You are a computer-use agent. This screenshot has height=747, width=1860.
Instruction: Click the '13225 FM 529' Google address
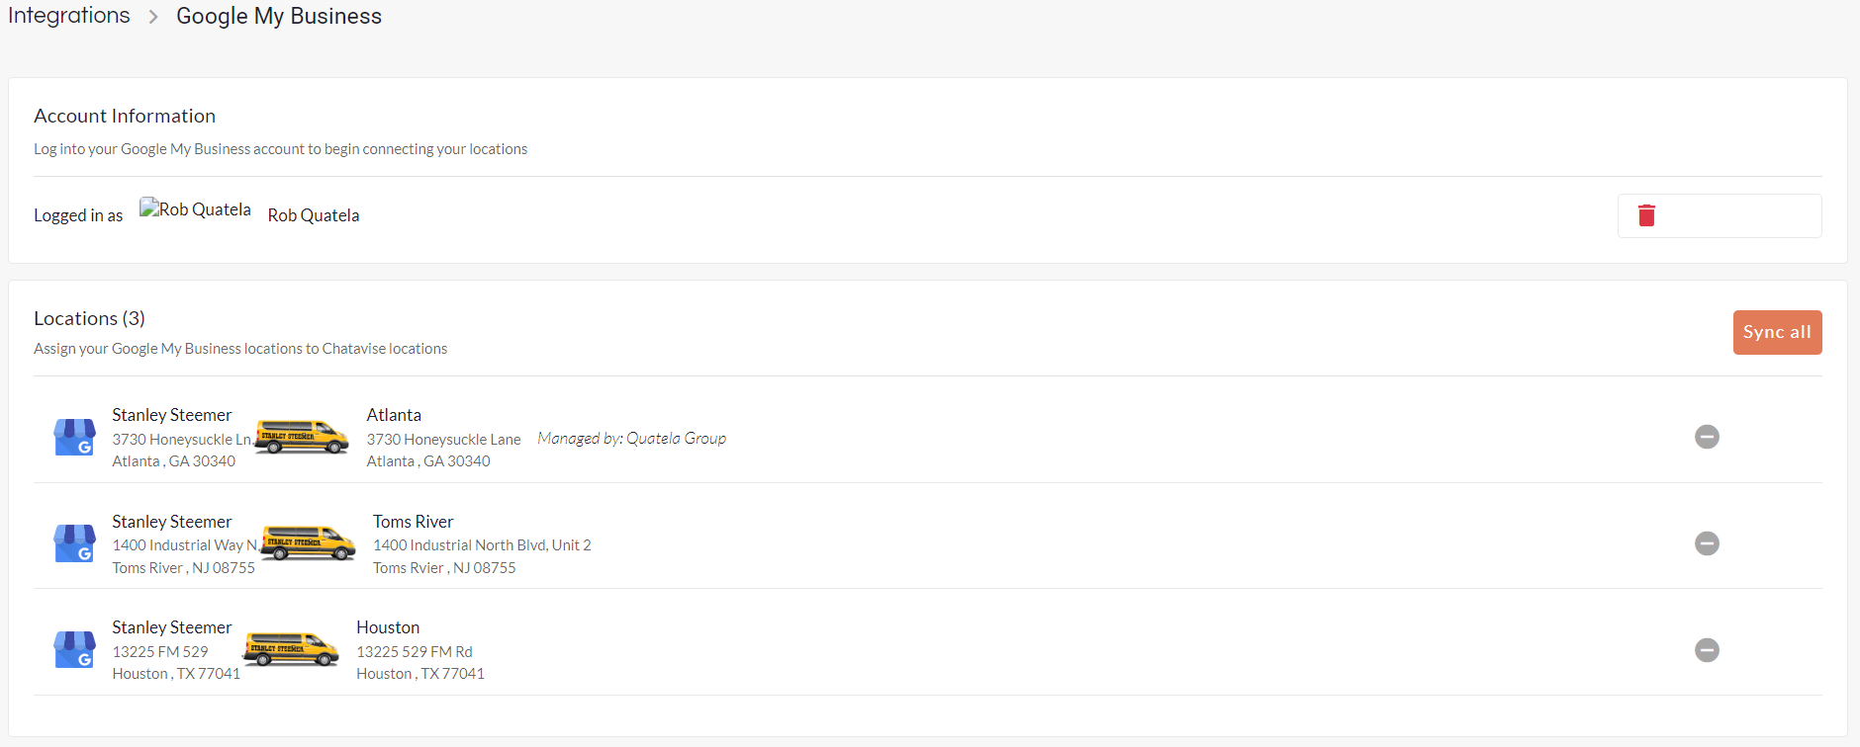coord(160,651)
